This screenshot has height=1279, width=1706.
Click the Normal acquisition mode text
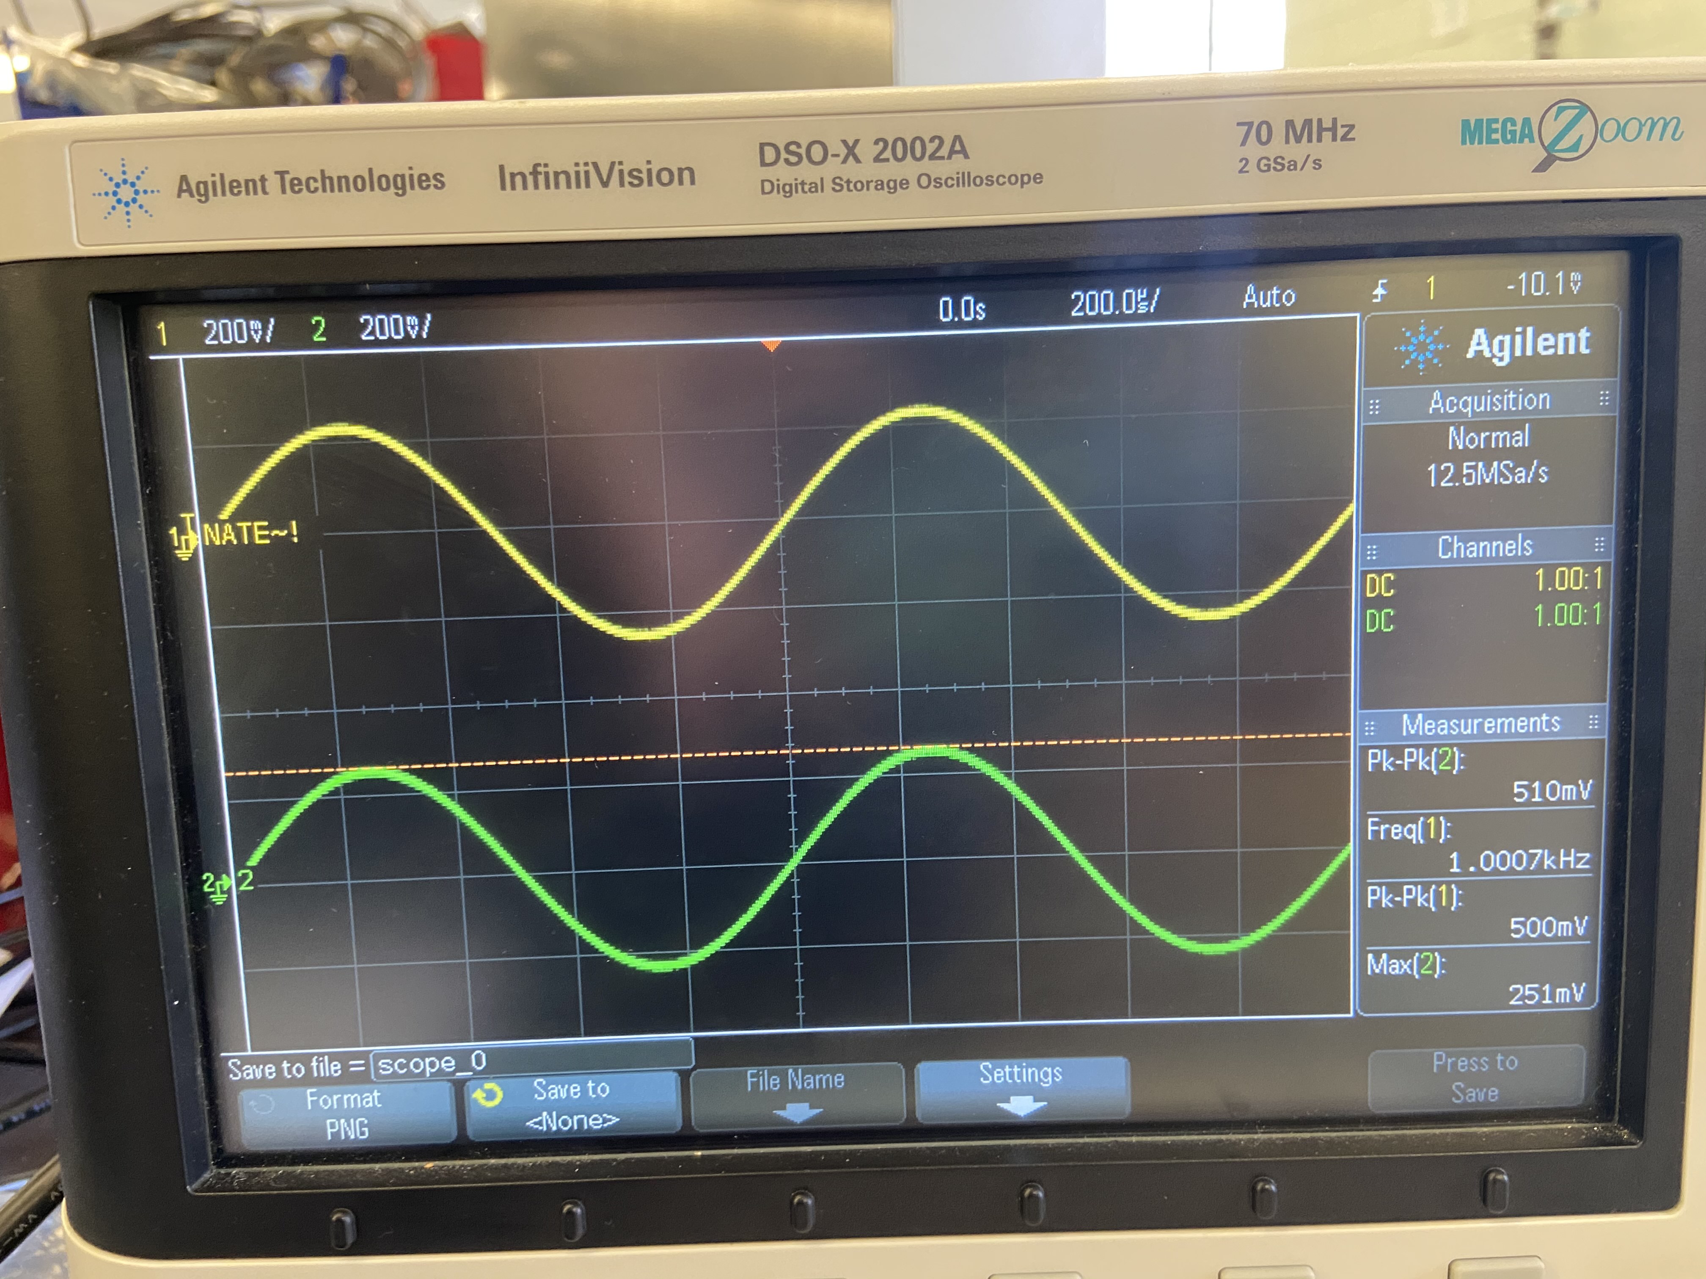pos(1488,438)
